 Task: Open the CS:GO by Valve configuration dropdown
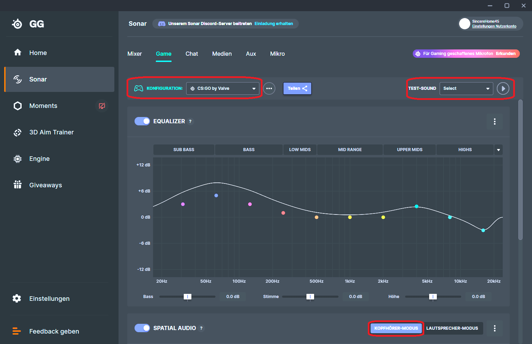point(223,88)
